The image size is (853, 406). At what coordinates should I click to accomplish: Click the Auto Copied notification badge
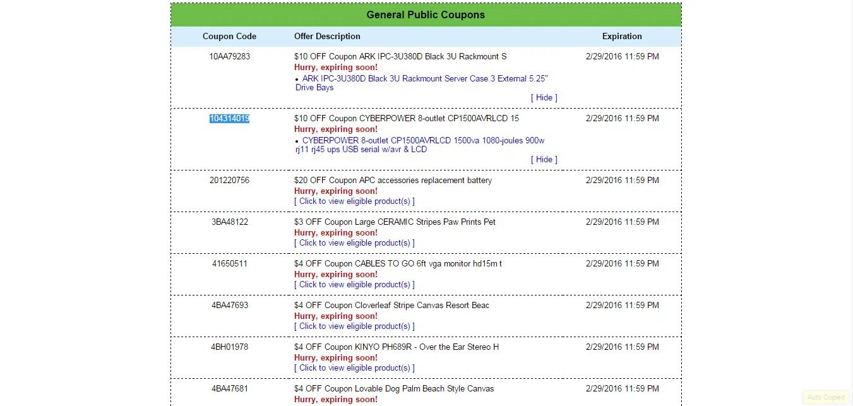point(826,397)
